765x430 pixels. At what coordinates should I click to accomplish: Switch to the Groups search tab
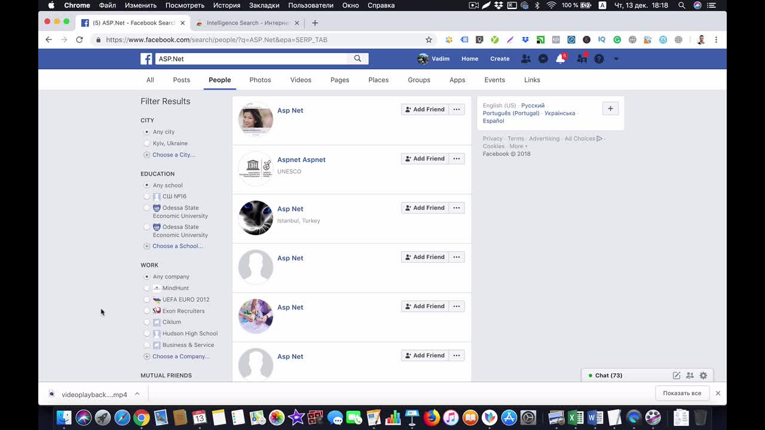pos(419,80)
